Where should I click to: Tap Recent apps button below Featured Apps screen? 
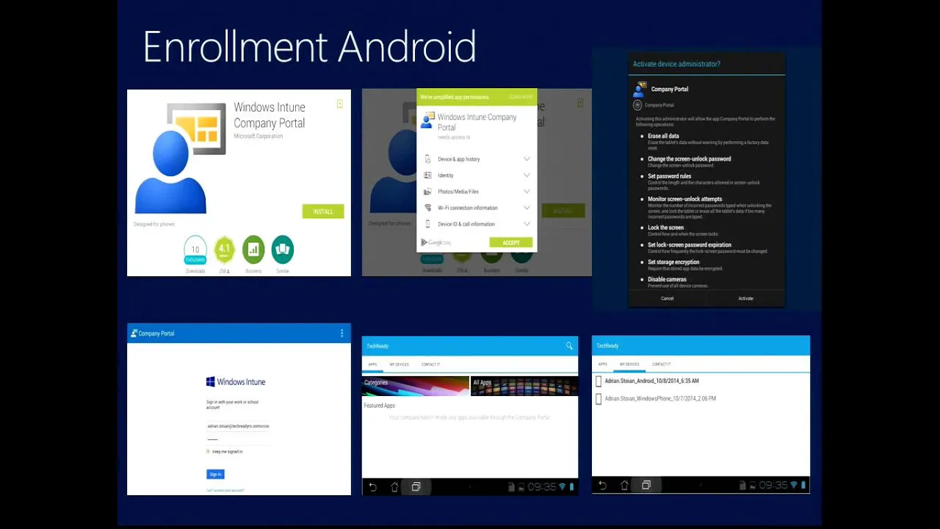click(x=416, y=486)
